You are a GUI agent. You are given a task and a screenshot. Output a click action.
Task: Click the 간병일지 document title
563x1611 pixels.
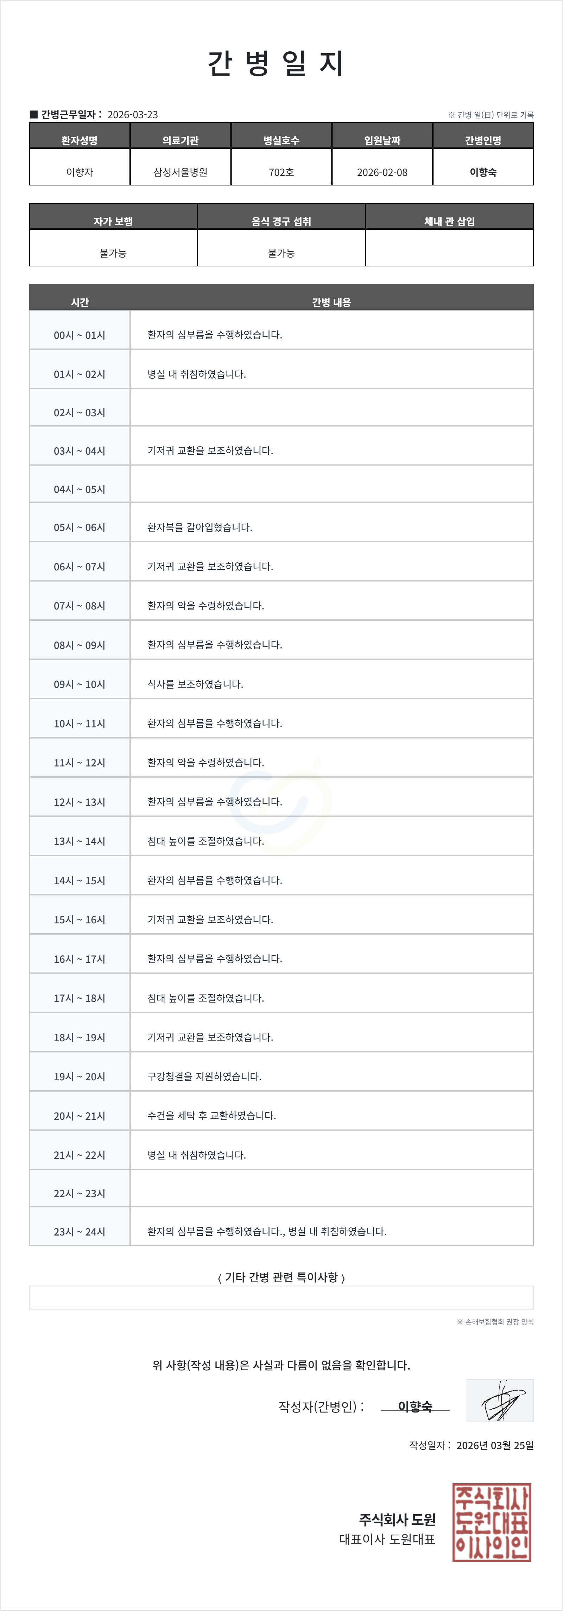[276, 64]
